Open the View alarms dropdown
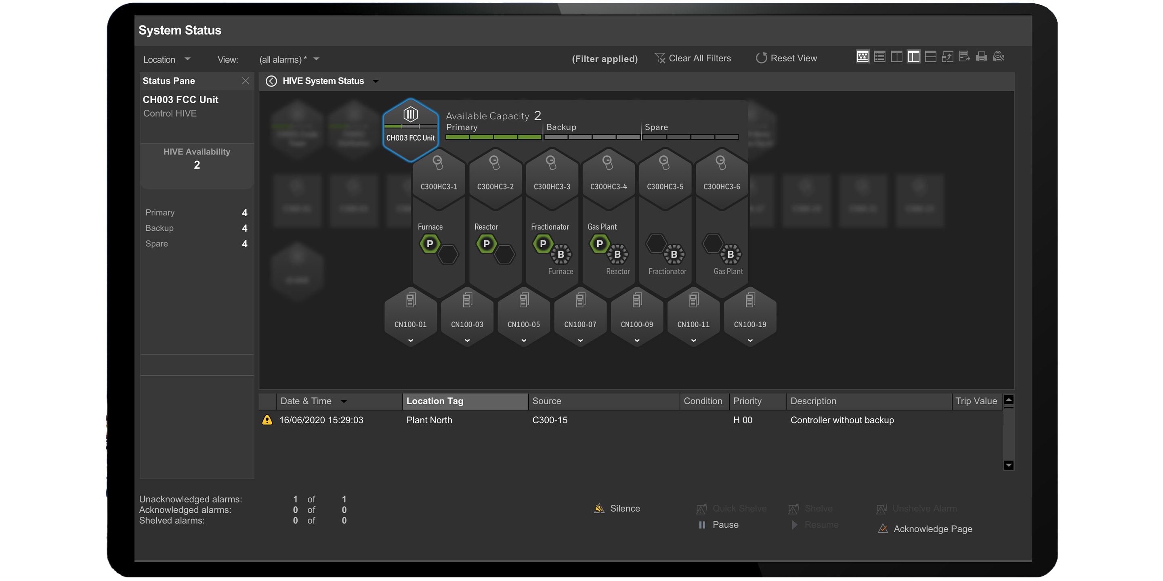This screenshot has width=1163, height=581. (289, 59)
